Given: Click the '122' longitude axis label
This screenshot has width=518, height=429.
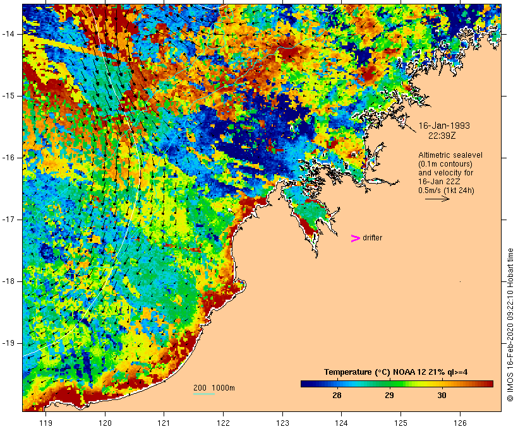Looking at the screenshot, I should pos(224,423).
